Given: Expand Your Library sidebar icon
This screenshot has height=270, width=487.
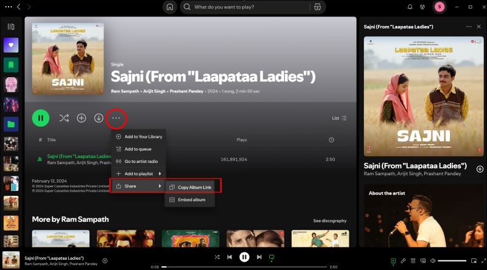Looking at the screenshot, I should (11, 27).
